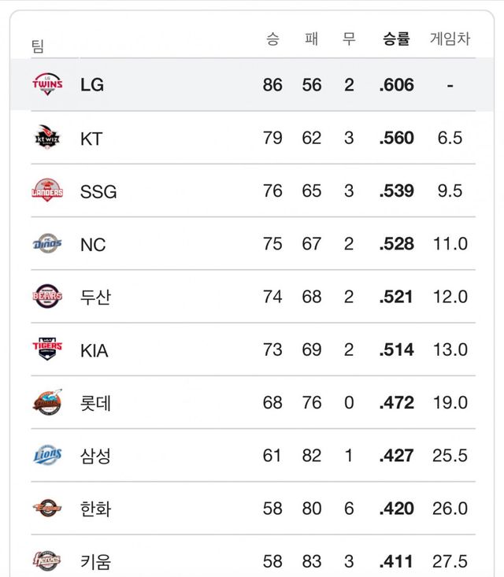The width and height of the screenshot is (504, 577).
Task: Click the KIA Tigers team logo
Action: (47, 350)
